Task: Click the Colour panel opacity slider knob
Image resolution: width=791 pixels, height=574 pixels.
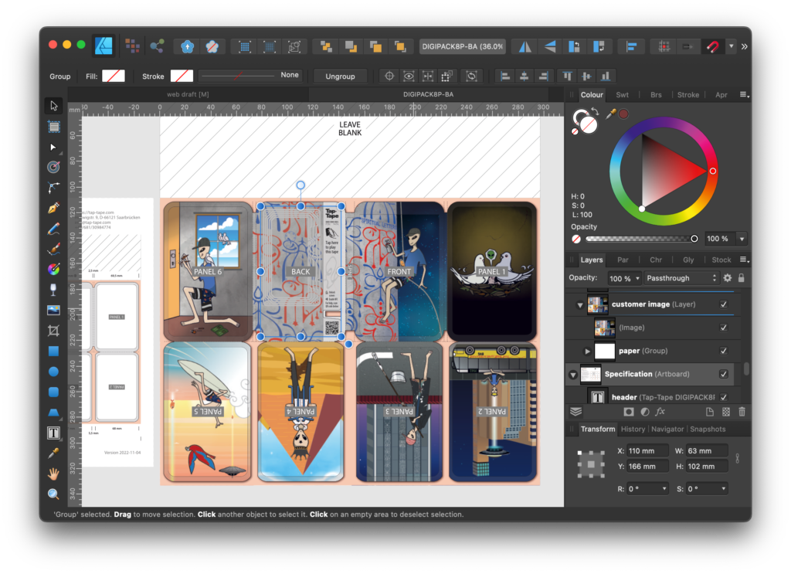Action: (694, 239)
